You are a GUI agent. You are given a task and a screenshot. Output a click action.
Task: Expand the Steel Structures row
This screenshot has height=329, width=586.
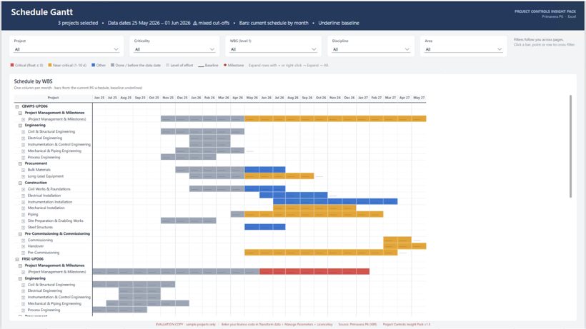click(23, 227)
